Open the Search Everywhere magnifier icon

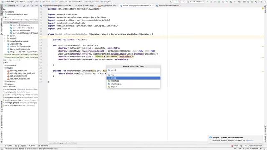click(x=261, y=2)
